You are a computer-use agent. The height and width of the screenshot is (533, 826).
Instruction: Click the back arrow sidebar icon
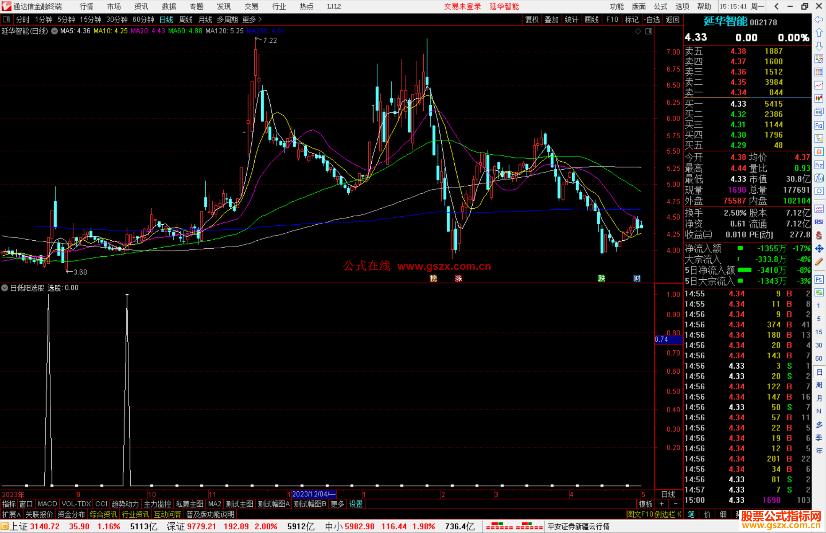pos(819,19)
